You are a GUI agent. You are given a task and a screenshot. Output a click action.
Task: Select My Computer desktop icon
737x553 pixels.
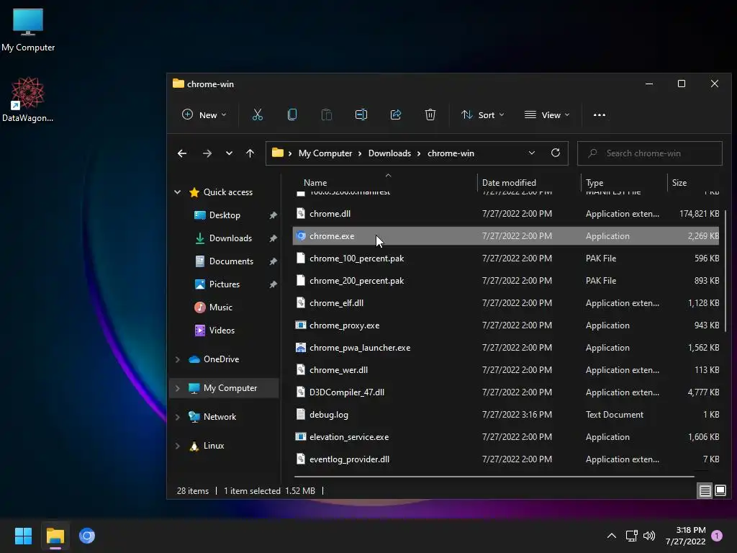coord(28,30)
